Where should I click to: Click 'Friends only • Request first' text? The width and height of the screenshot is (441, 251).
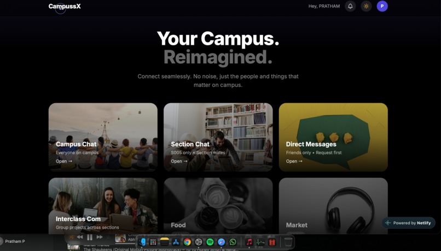pyautogui.click(x=314, y=153)
